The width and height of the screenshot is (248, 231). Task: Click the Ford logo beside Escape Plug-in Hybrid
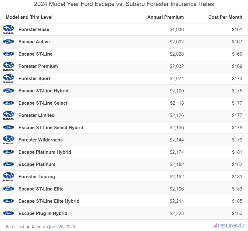[x=9, y=213]
